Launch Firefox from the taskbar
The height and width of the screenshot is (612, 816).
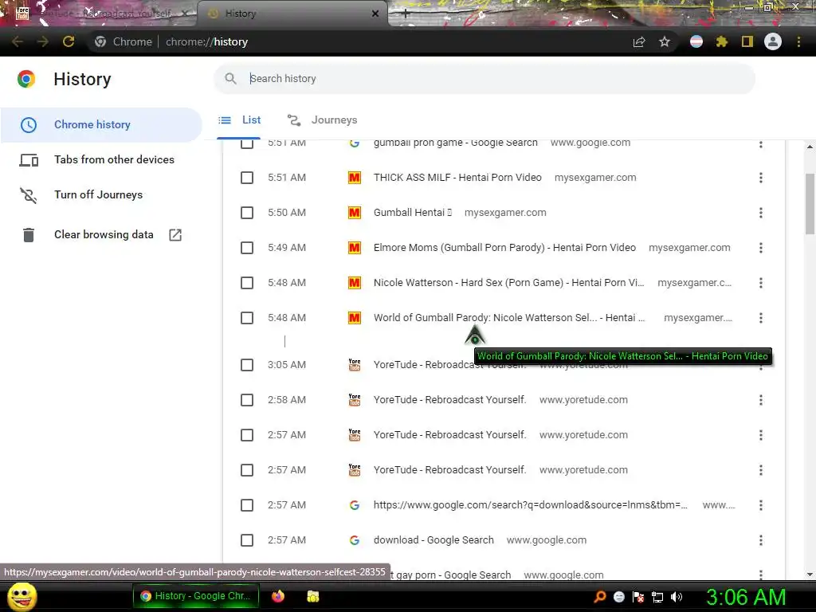coord(278,596)
